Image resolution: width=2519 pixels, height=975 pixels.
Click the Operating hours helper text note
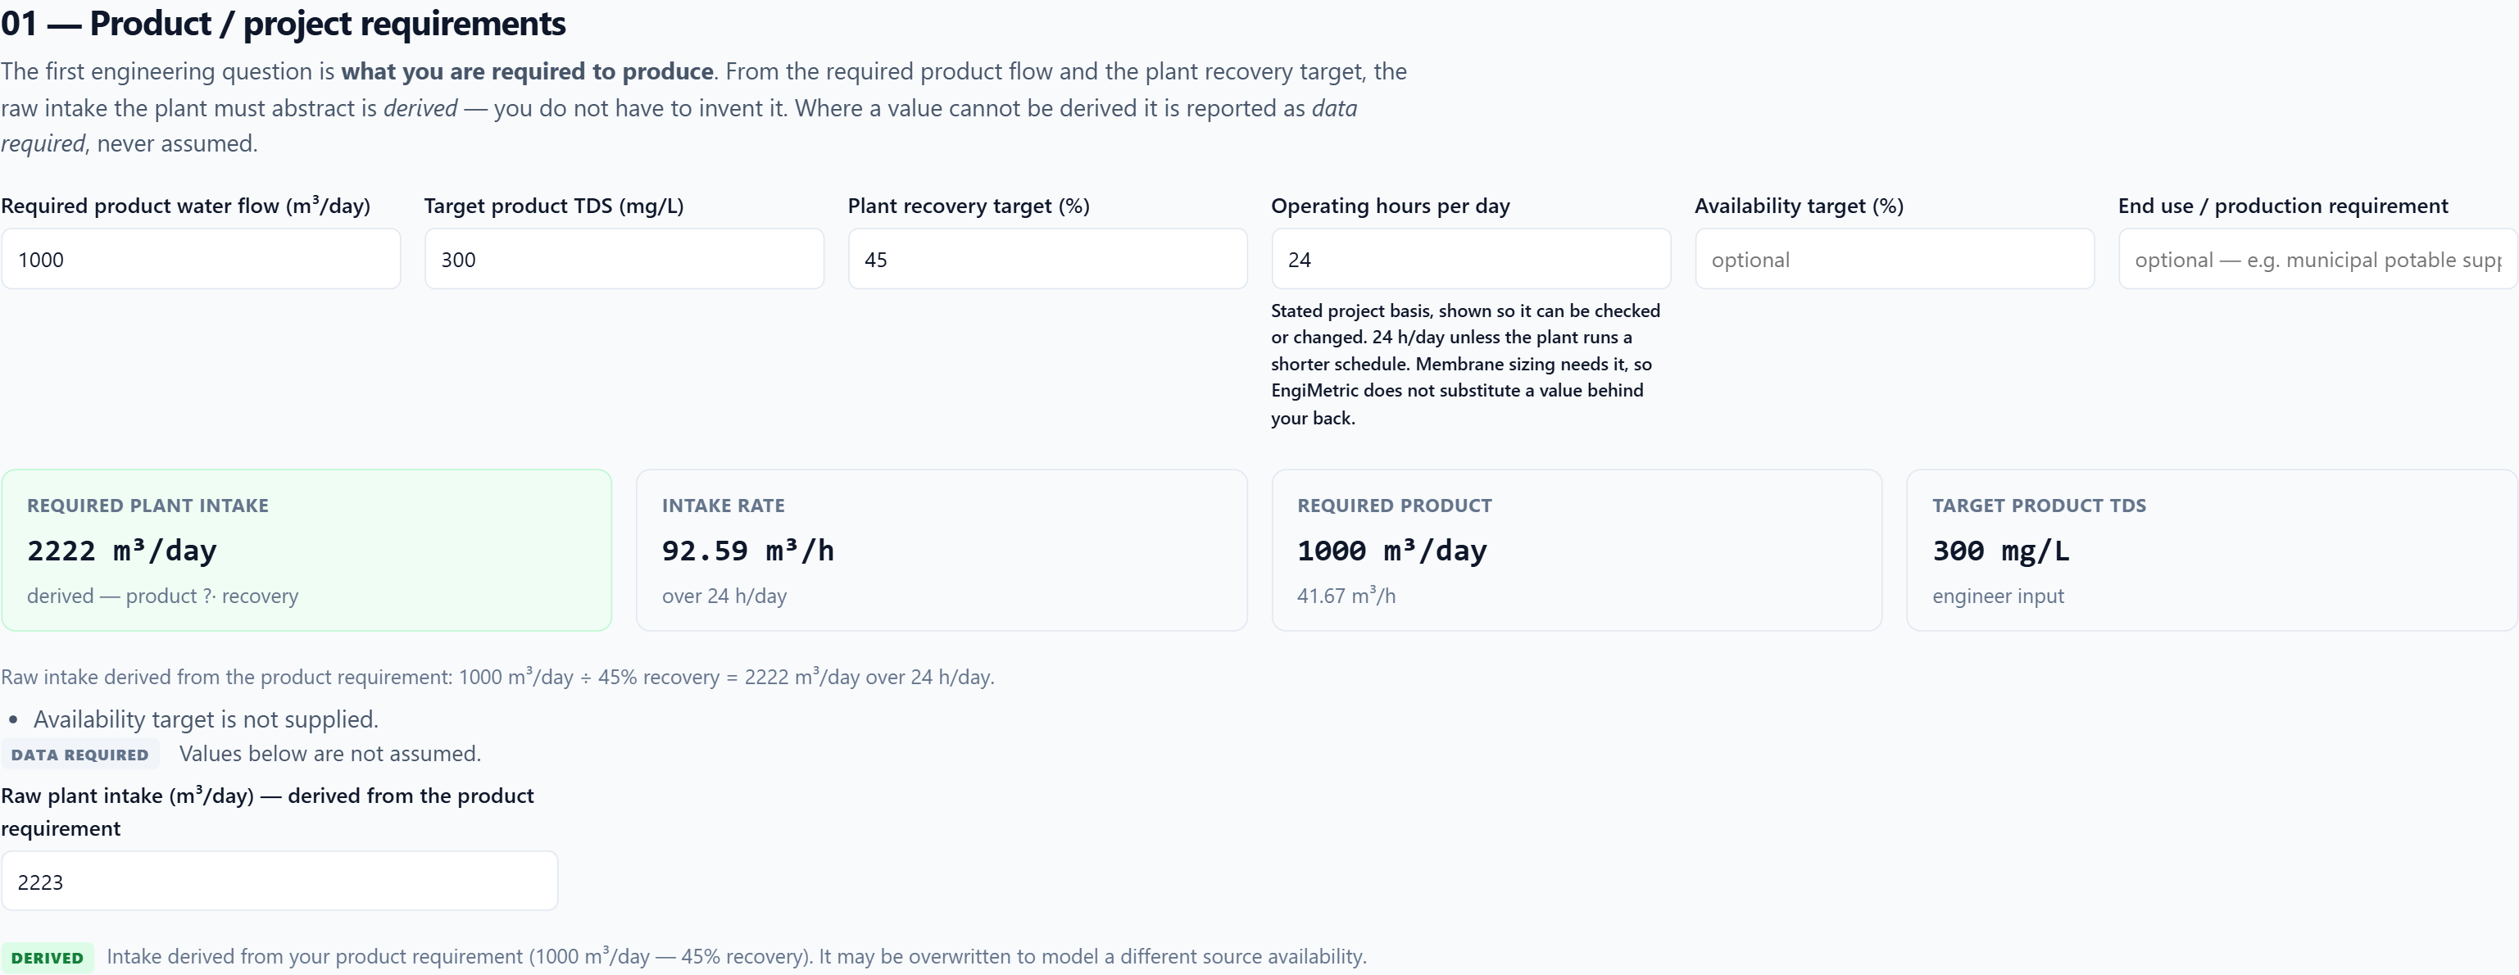pos(1466,364)
